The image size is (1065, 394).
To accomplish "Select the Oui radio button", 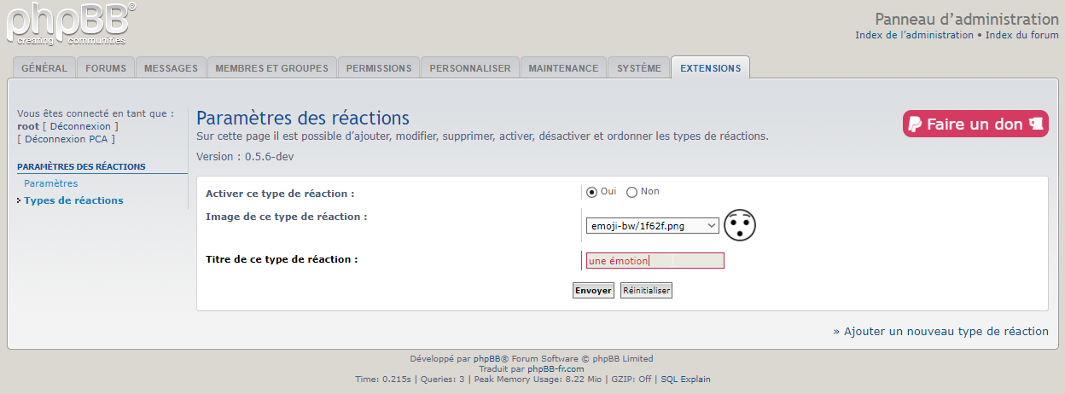I will point(591,192).
